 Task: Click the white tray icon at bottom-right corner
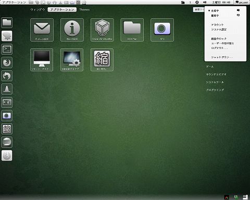click(245, 197)
